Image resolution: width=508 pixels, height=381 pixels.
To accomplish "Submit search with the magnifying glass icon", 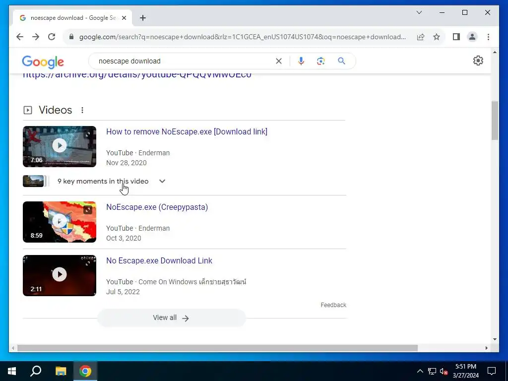I will pyautogui.click(x=341, y=61).
